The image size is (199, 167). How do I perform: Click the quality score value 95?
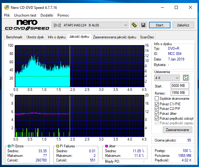(189, 140)
